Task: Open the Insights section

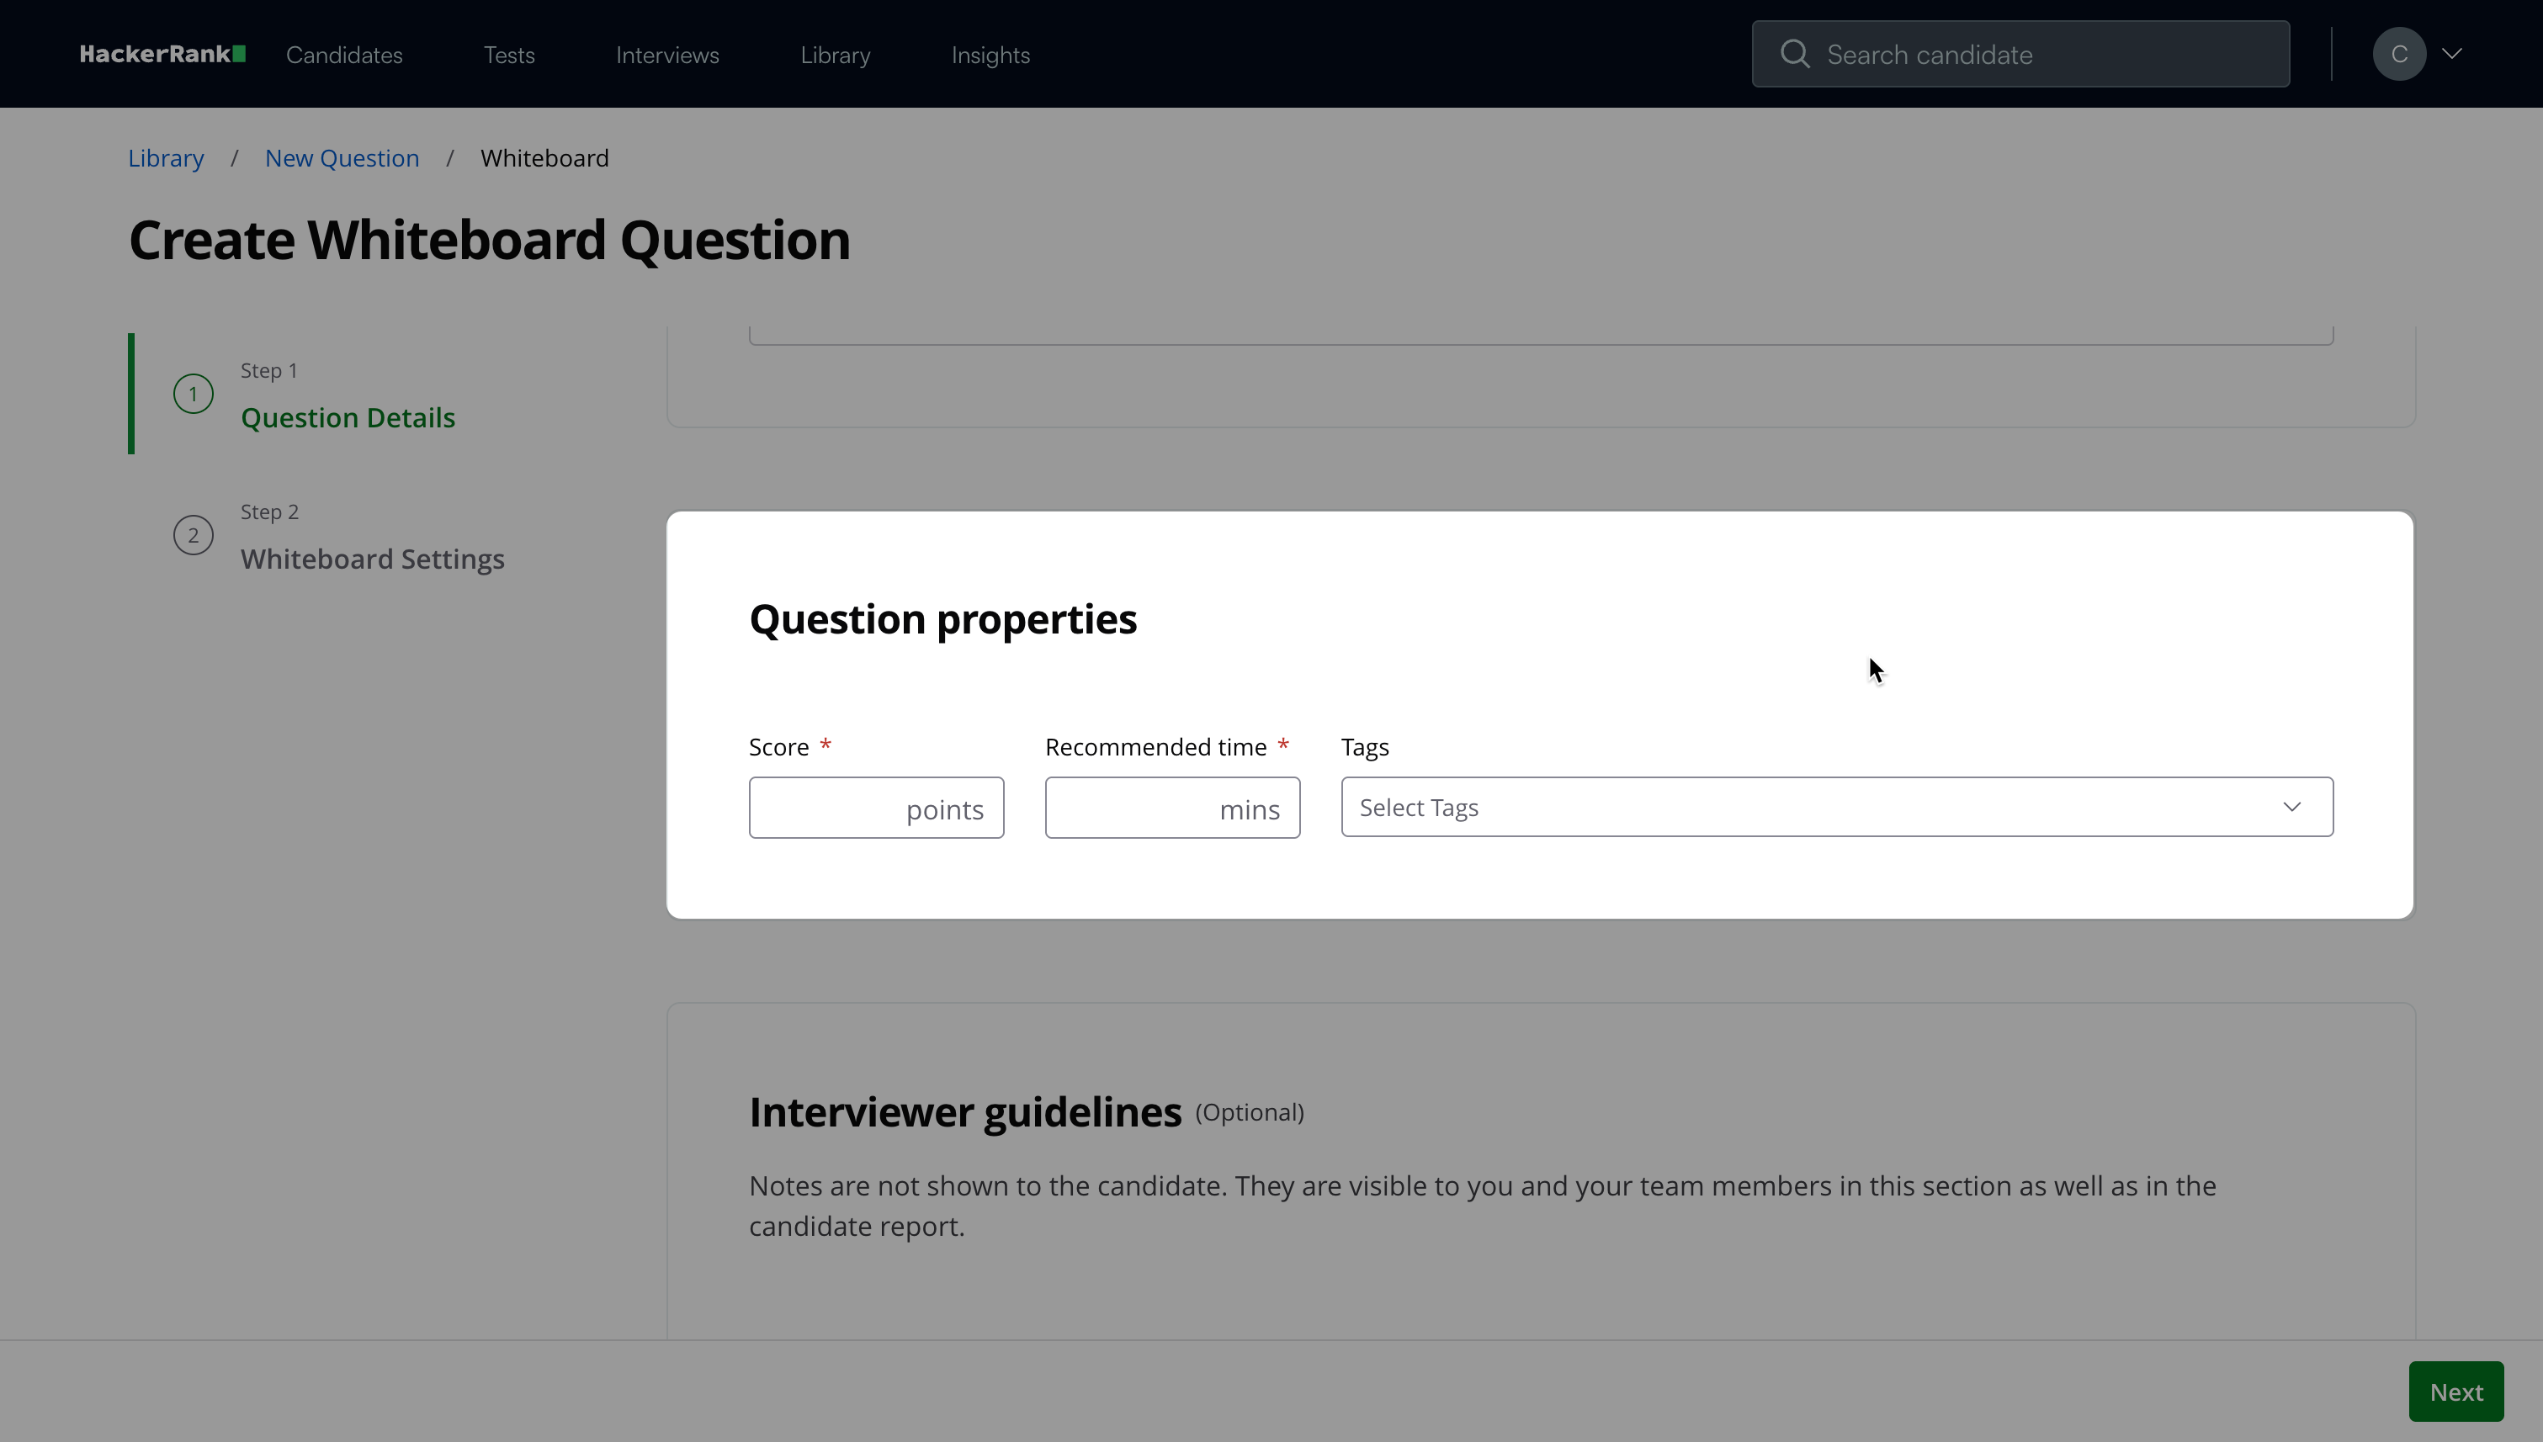Action: 990,56
